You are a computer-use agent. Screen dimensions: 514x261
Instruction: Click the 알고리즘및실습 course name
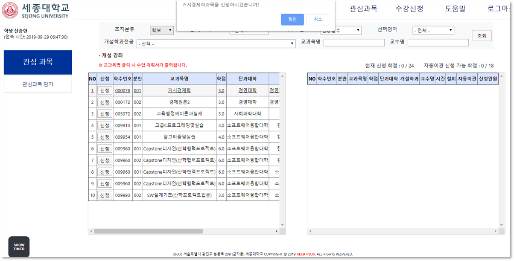[x=179, y=137]
